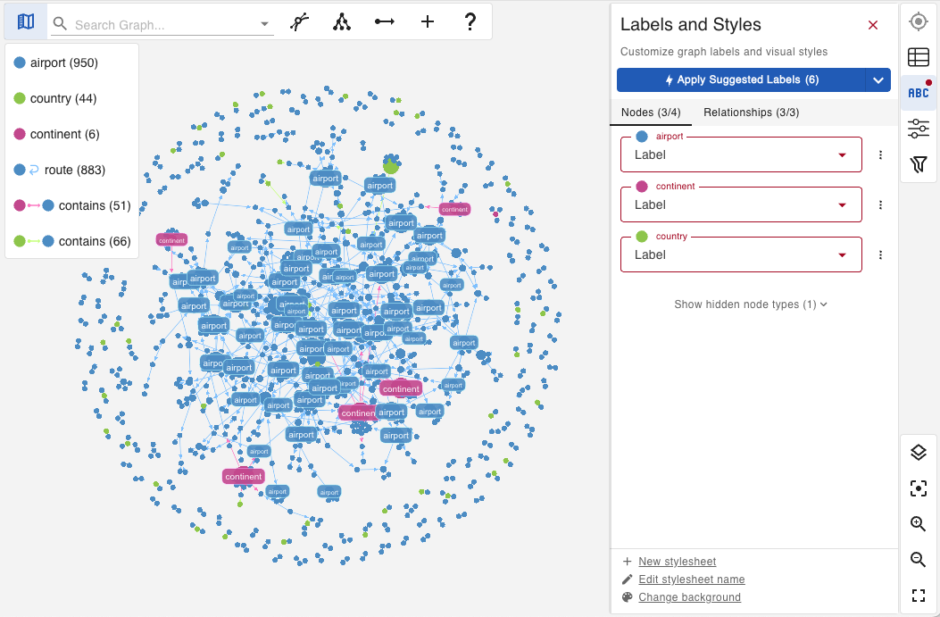The width and height of the screenshot is (940, 617).
Task: Open the settings sliders icon
Action: point(919,129)
